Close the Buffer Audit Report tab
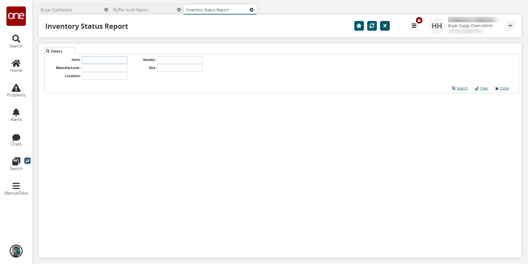 pyautogui.click(x=179, y=10)
